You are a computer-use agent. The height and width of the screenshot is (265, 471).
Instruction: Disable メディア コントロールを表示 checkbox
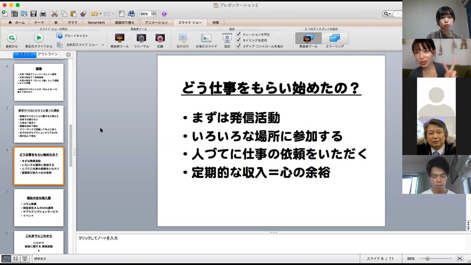[x=238, y=46]
